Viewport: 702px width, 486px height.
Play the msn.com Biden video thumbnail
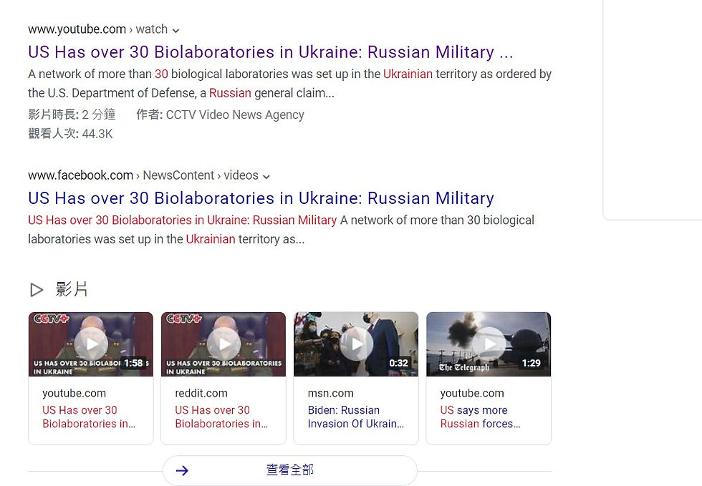pos(356,344)
